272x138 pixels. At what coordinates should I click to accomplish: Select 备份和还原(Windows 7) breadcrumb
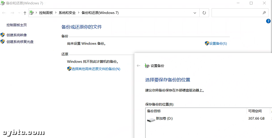100,13
